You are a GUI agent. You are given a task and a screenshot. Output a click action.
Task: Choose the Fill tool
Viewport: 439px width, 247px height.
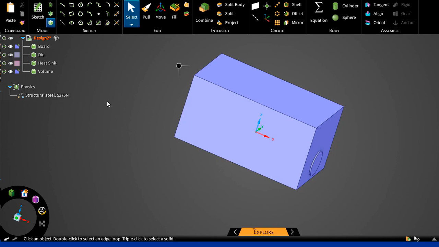(175, 11)
